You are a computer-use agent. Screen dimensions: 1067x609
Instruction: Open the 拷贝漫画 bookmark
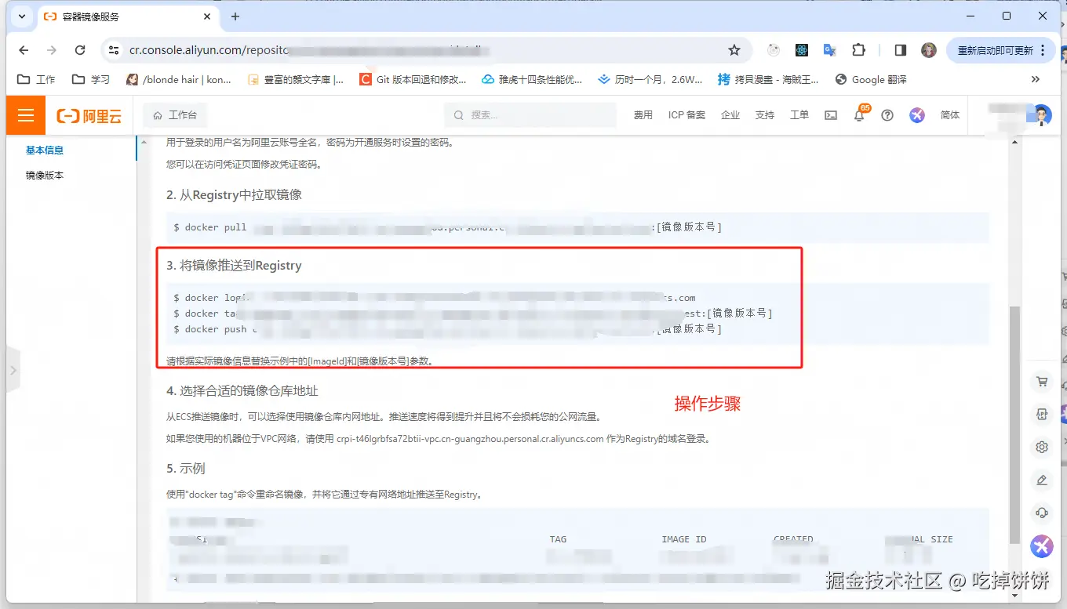[x=768, y=79]
